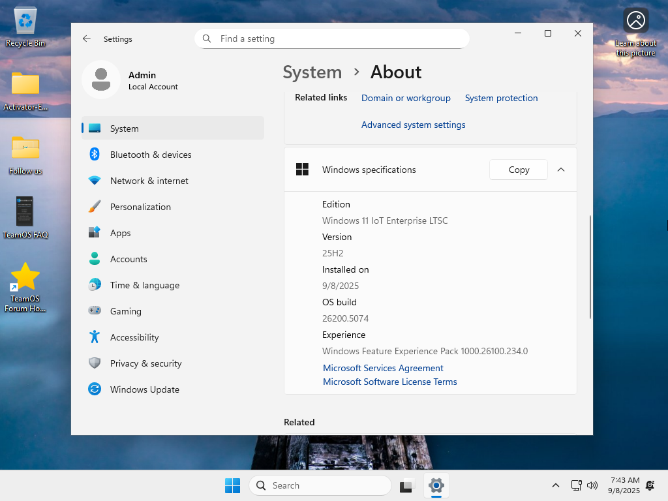Screen dimensions: 668x501
Task: Collapse the Windows specifications section
Action: coord(561,170)
